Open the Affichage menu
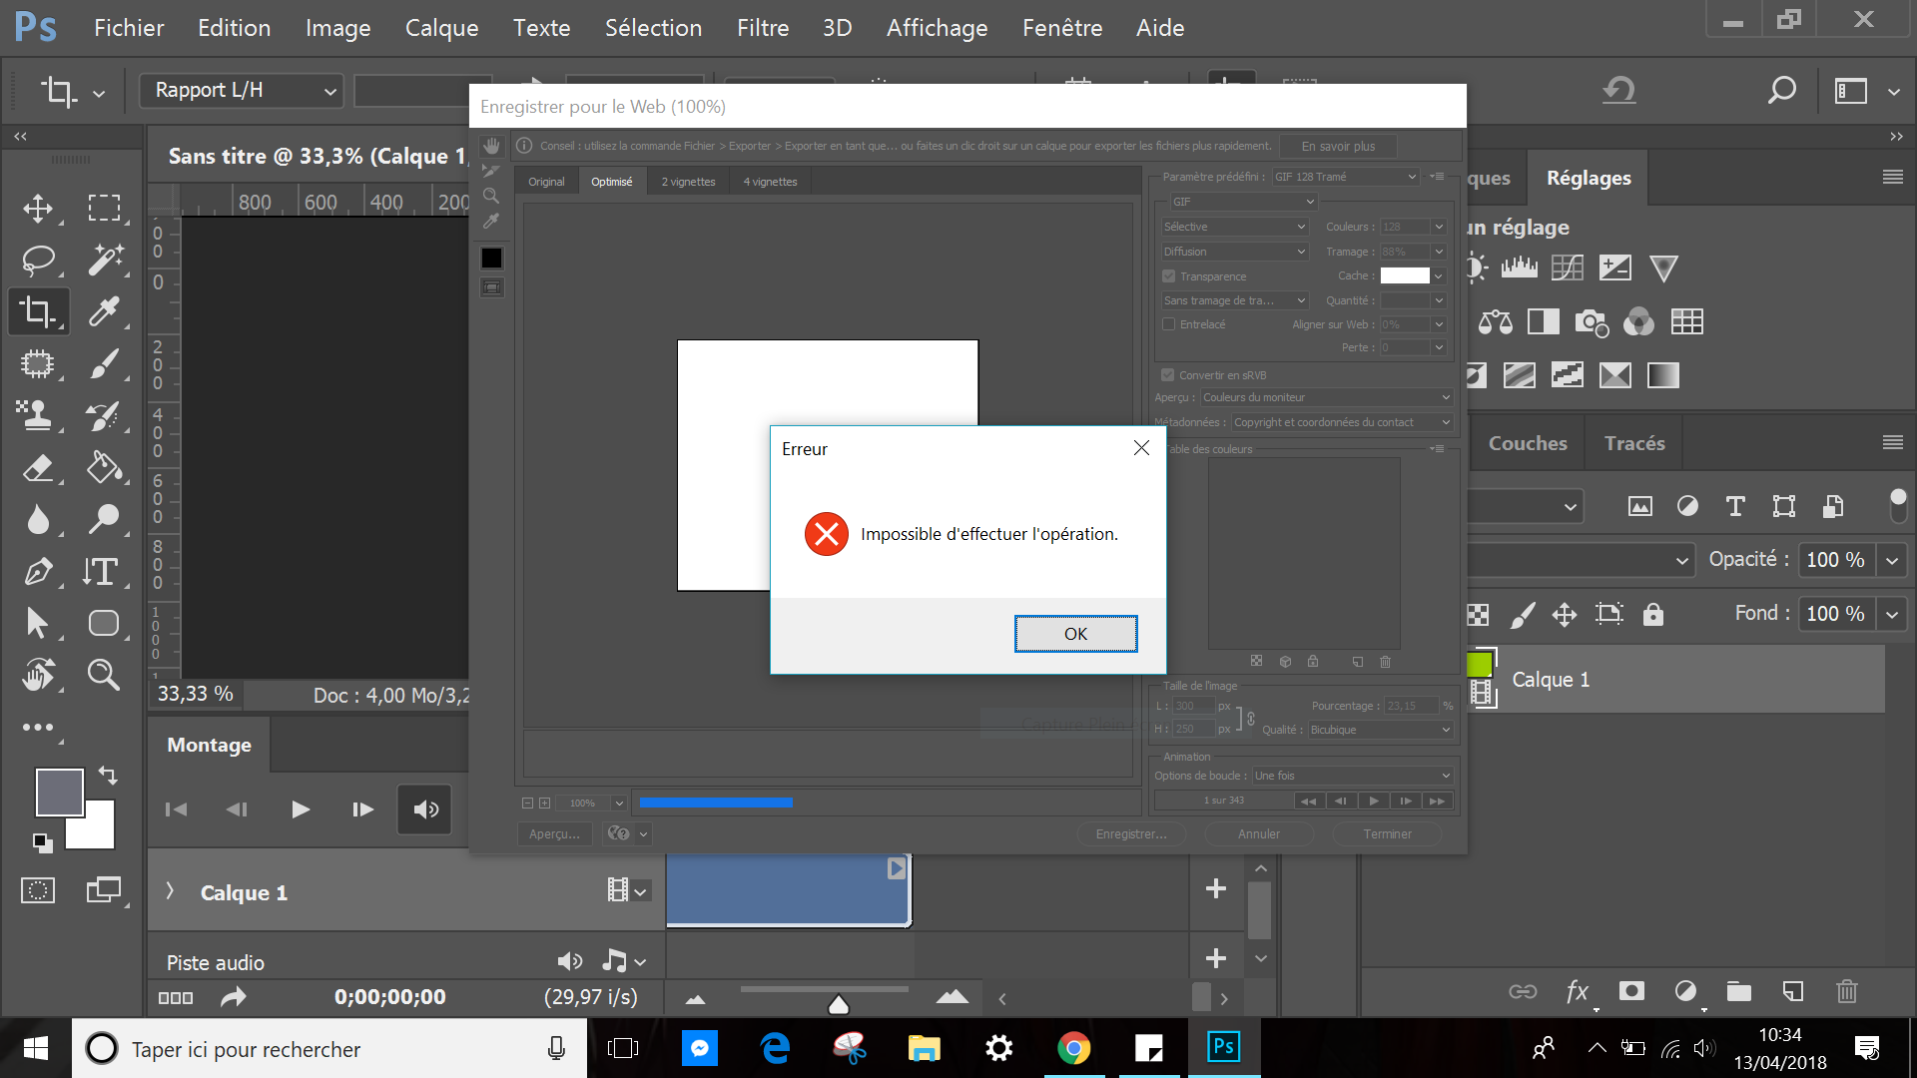The height and width of the screenshot is (1078, 1917). 937,28
